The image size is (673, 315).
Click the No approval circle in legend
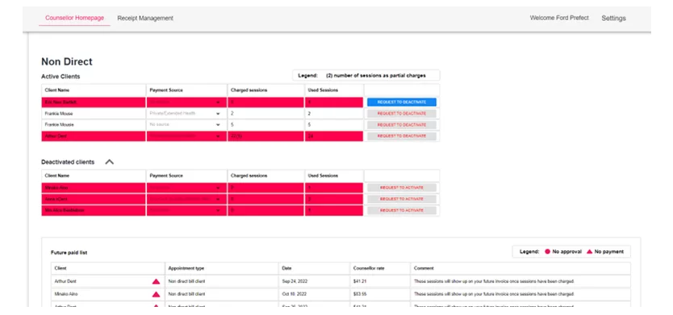pyautogui.click(x=547, y=251)
